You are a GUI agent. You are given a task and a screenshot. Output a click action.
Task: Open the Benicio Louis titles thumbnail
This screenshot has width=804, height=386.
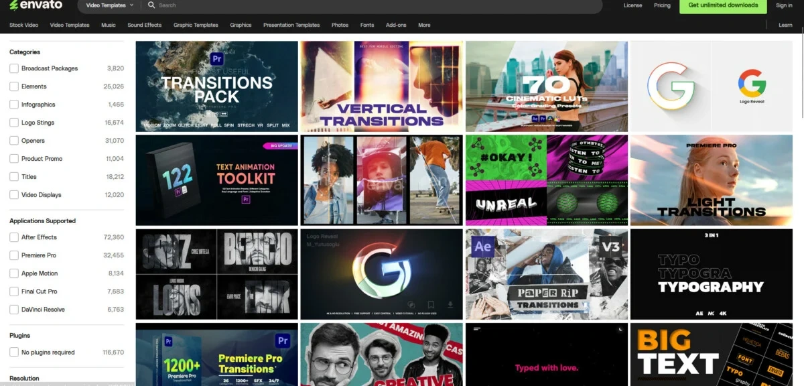pos(216,274)
